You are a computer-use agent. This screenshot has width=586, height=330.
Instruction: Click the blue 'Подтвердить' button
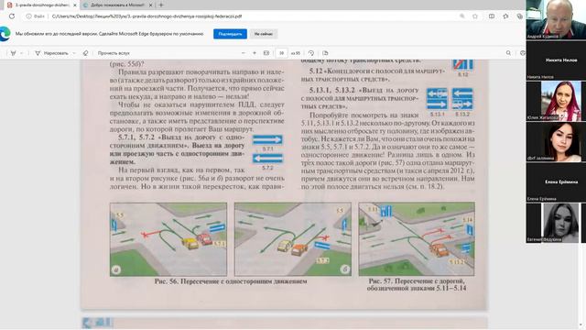(x=230, y=34)
